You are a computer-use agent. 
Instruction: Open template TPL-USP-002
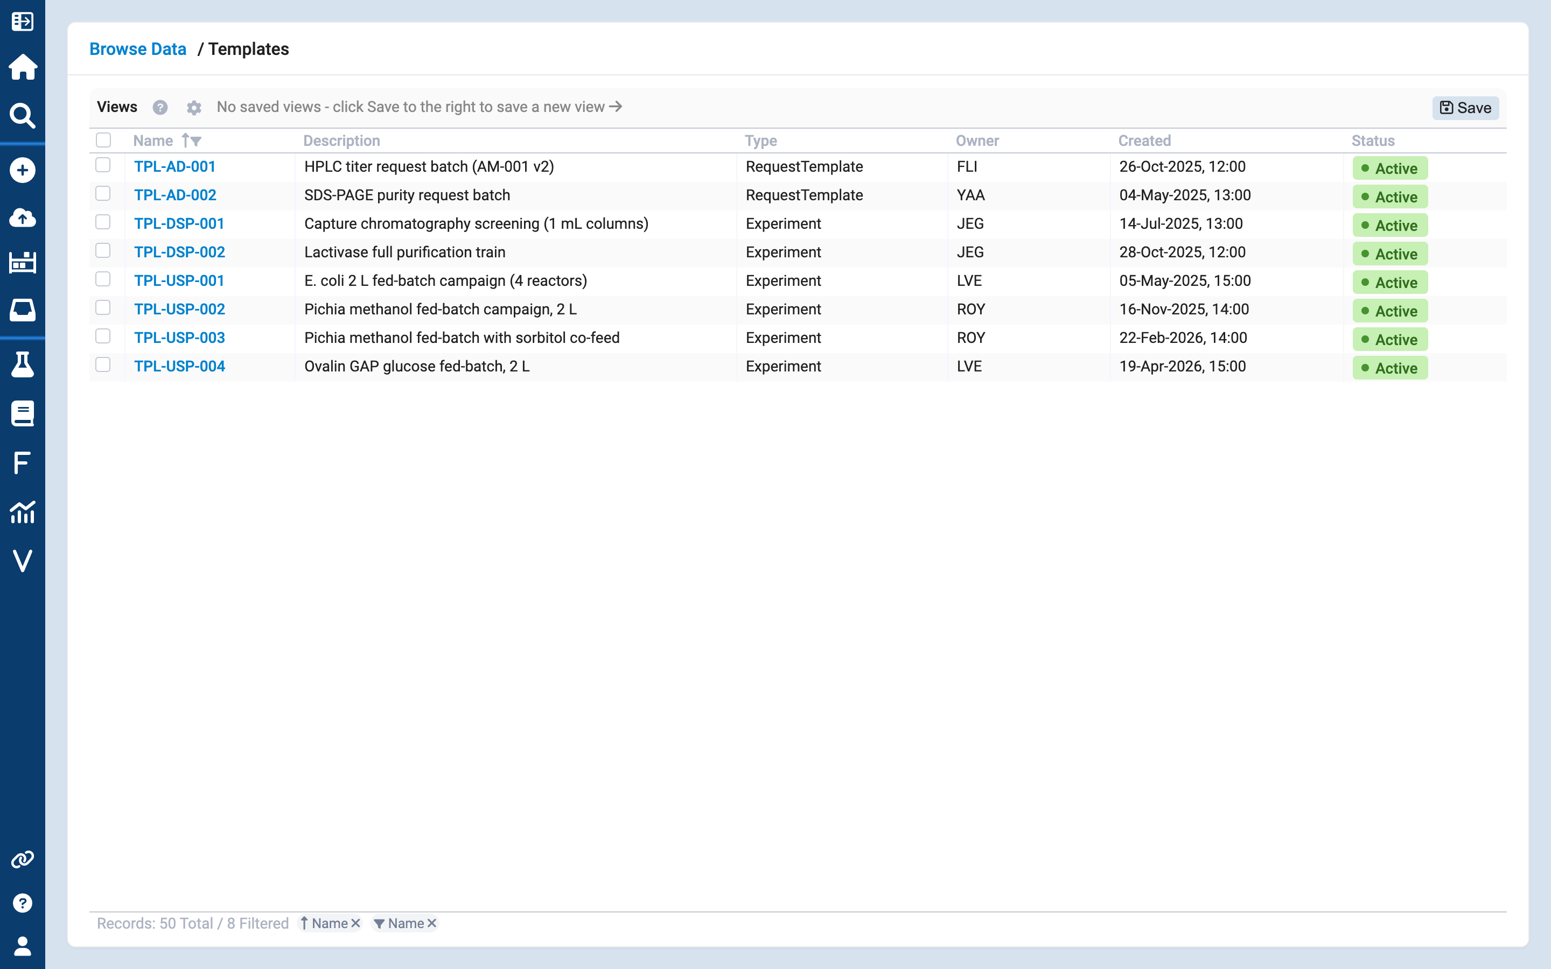[x=179, y=309]
